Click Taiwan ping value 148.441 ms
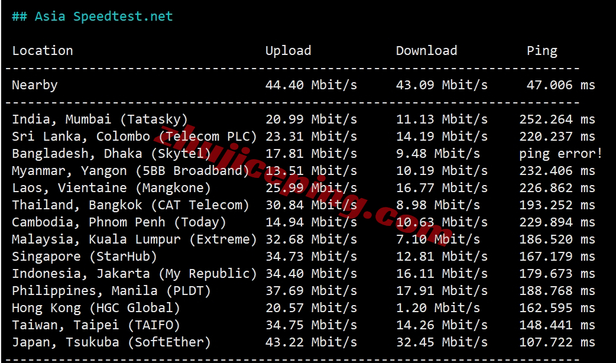This screenshot has width=616, height=363. coord(557,325)
